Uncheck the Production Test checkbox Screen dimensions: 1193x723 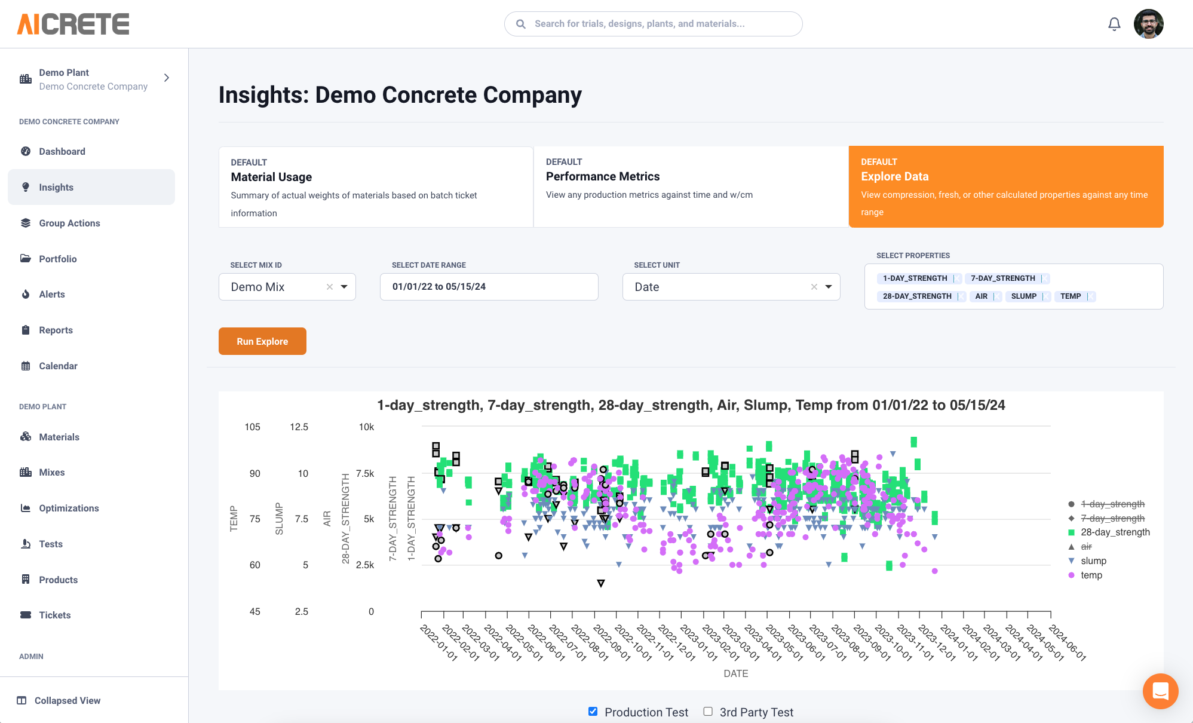click(x=593, y=712)
